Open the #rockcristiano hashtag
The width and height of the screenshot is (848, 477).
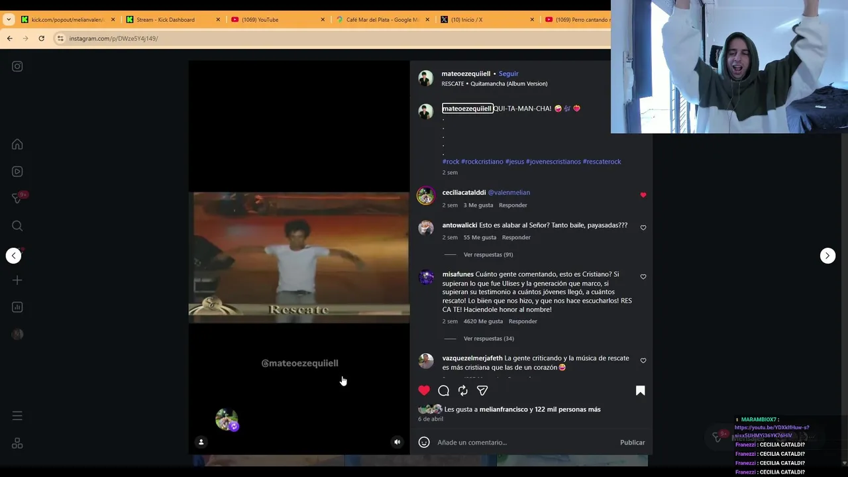coord(482,162)
